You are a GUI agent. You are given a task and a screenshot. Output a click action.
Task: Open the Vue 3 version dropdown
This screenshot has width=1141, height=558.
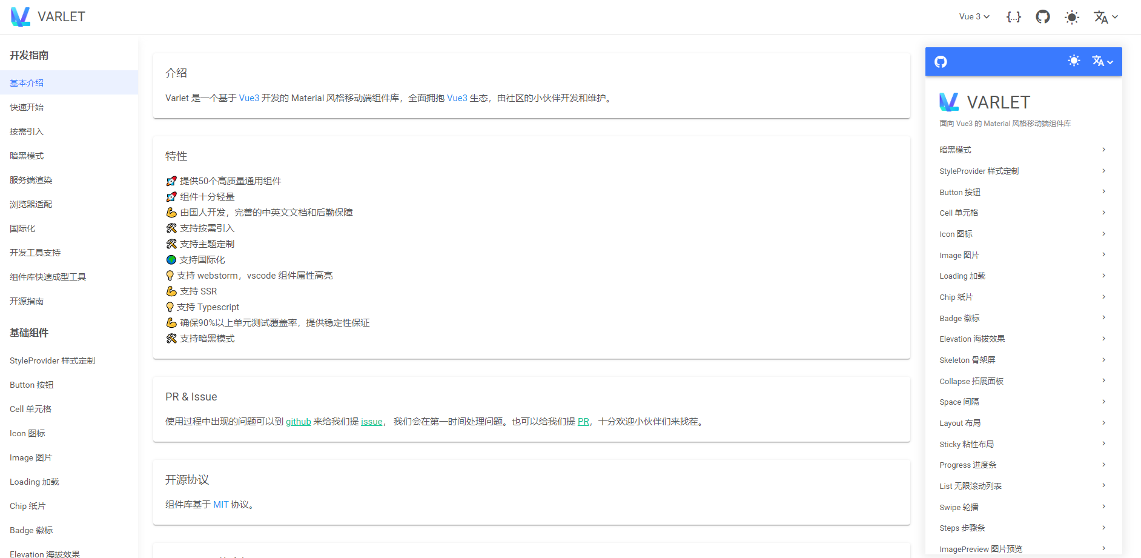974,17
